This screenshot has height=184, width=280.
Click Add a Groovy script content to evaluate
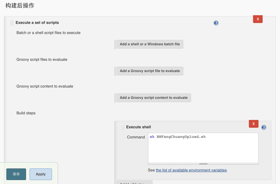[153, 98]
